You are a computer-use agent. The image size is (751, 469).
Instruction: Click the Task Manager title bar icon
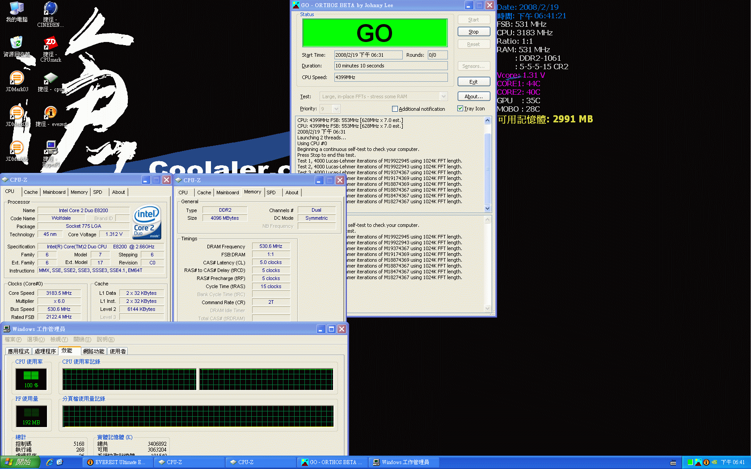pyautogui.click(x=7, y=329)
